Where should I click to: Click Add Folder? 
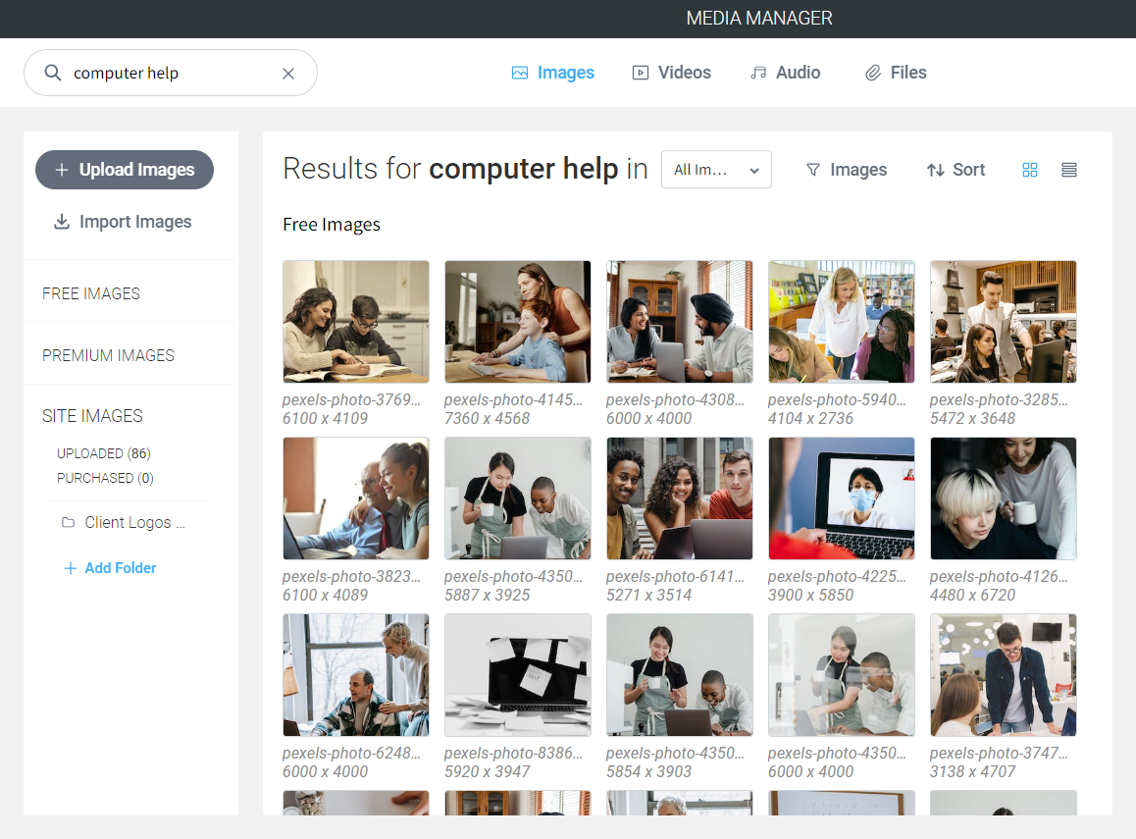(110, 568)
